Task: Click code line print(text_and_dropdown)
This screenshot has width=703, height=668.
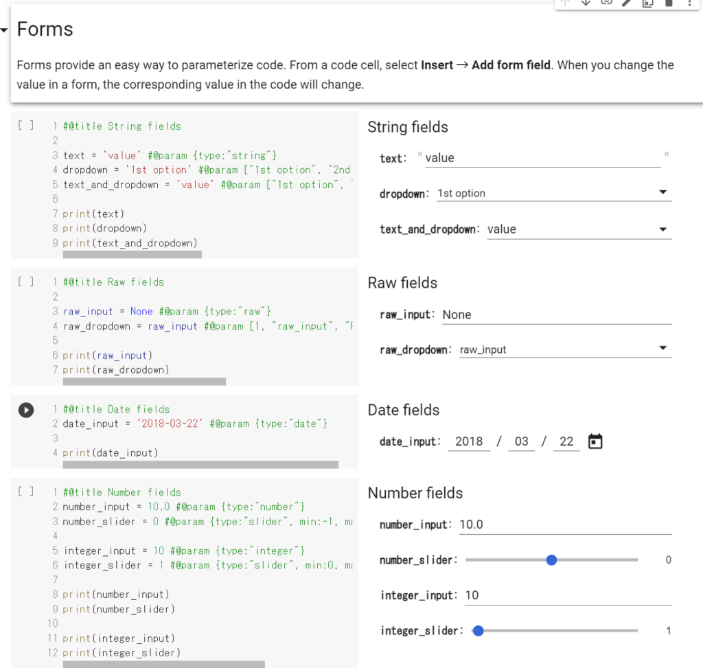Action: (130, 243)
